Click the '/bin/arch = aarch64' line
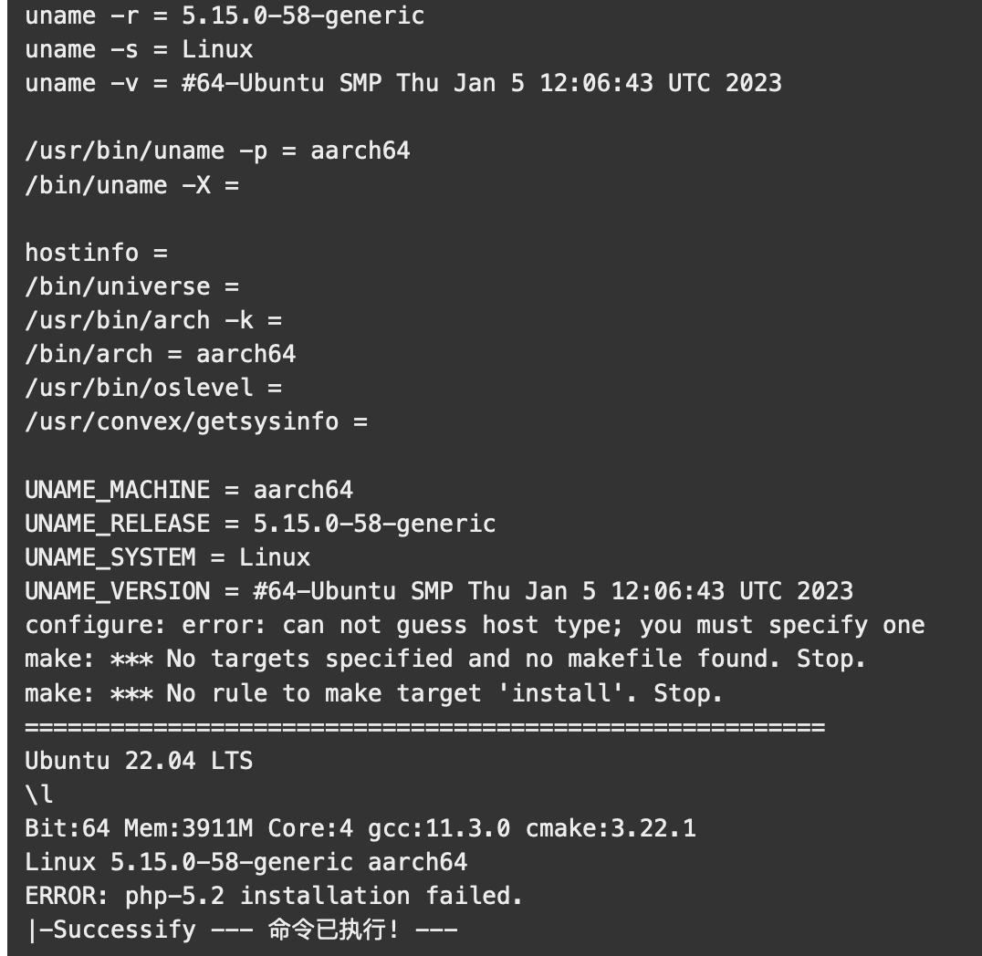Screen dimensions: 982x956 (x=161, y=354)
